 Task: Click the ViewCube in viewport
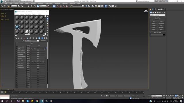coord(146,11)
